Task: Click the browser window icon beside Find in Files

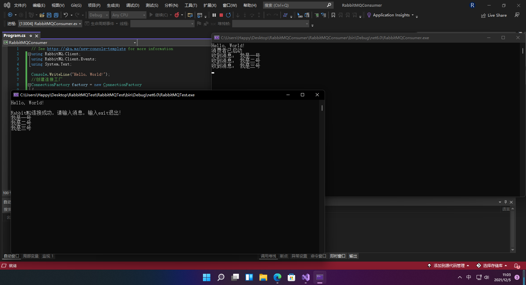Action: (200, 15)
